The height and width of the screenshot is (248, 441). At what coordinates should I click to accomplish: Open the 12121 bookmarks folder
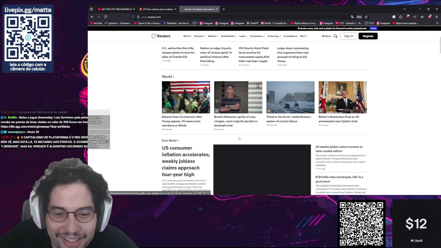pos(370,23)
